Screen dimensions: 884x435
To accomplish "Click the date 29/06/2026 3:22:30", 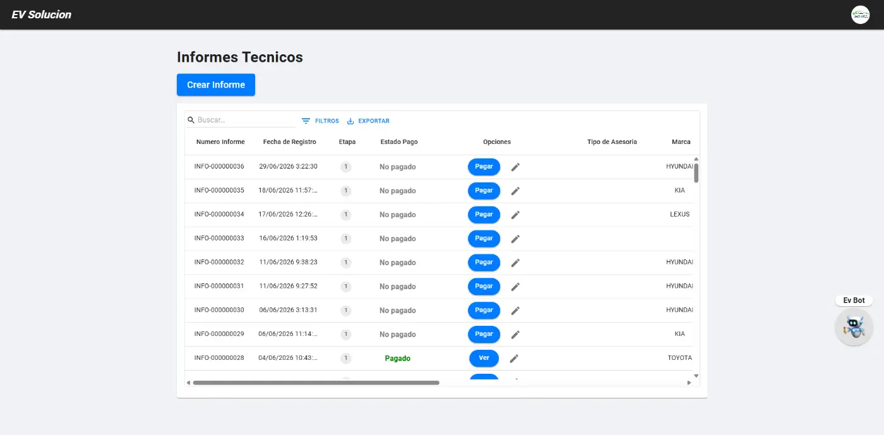I will coord(288,167).
